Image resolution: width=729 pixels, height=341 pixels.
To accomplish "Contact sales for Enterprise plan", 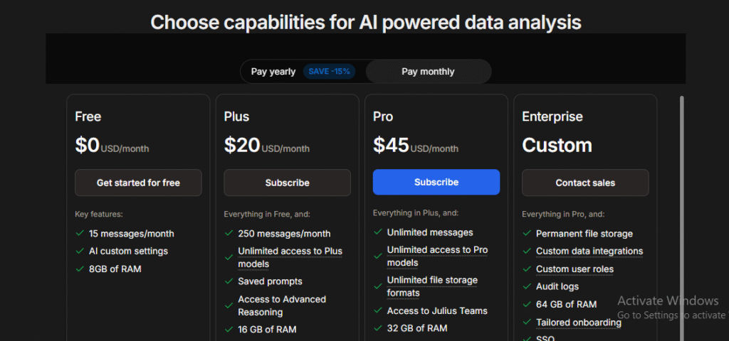I will click(585, 183).
